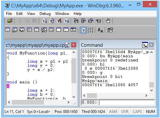The height and width of the screenshot is (118, 160).
Task: Open the Command Browser window icon
Action: tap(73, 30)
